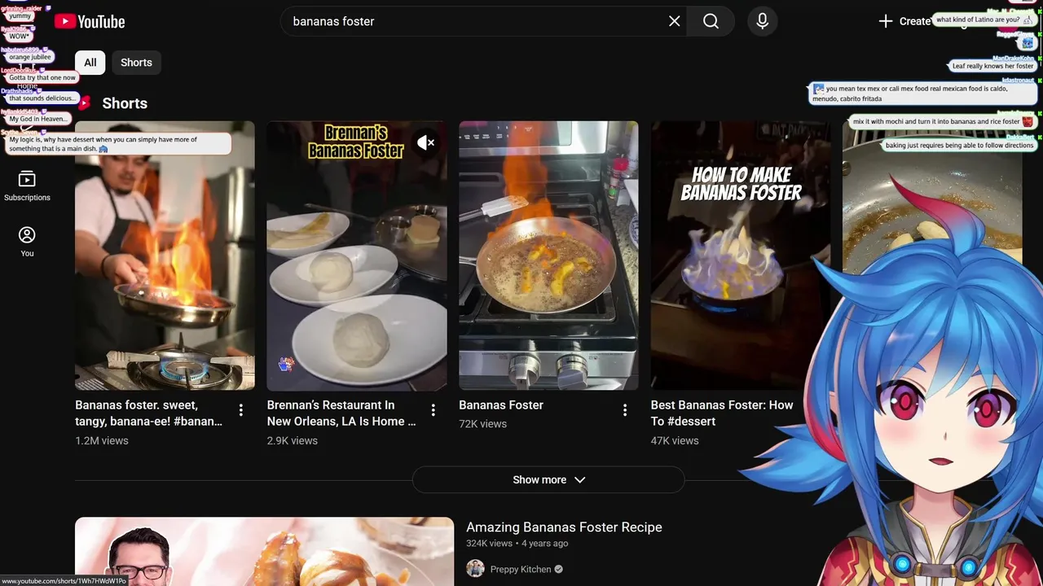1043x586 pixels.
Task: Open Create menu plus icon
Action: (886, 21)
